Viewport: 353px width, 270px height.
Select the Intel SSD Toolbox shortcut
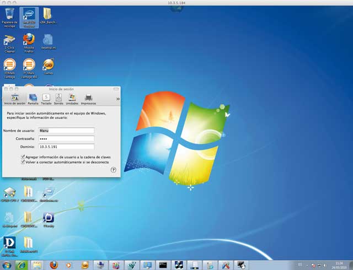point(29,18)
